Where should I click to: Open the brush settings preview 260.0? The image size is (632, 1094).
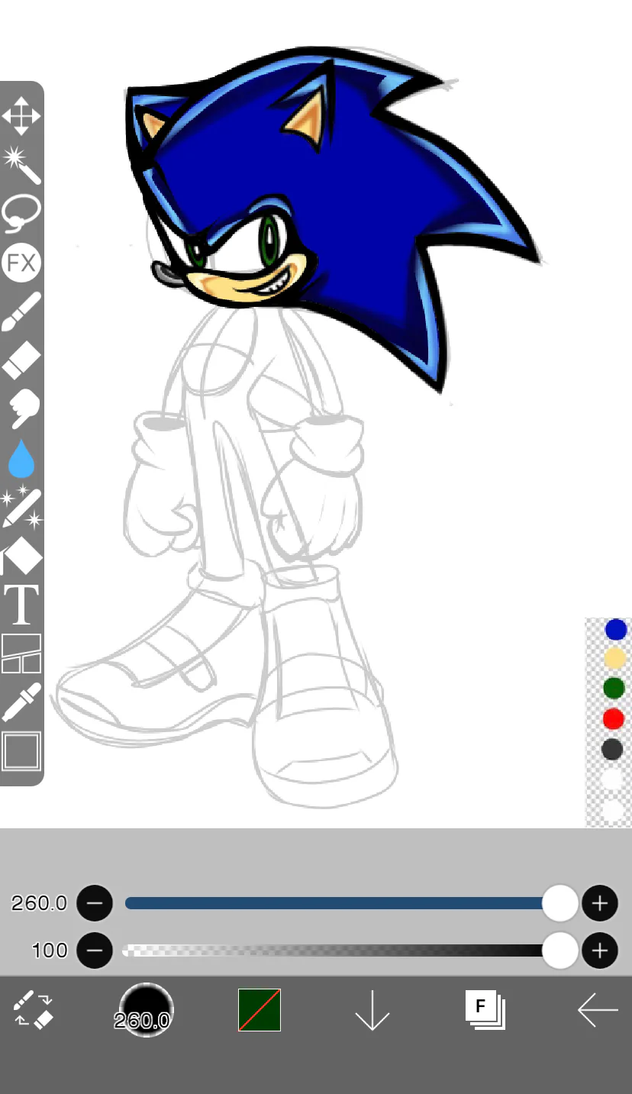coord(146,1009)
